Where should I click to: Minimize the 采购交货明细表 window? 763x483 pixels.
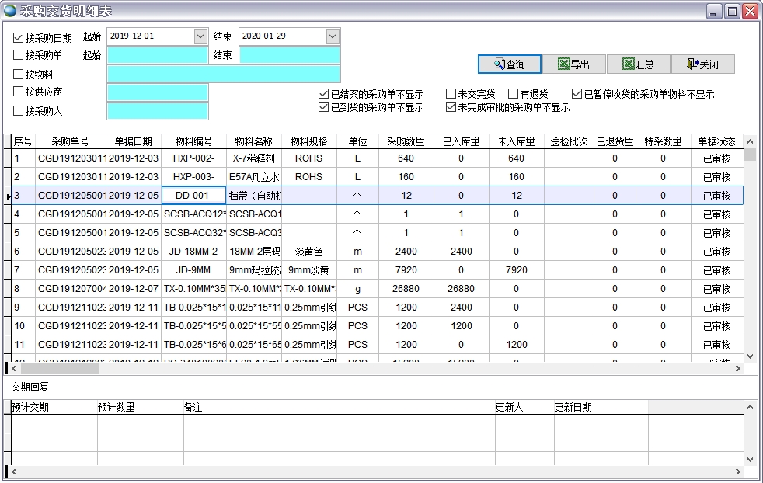(x=714, y=11)
